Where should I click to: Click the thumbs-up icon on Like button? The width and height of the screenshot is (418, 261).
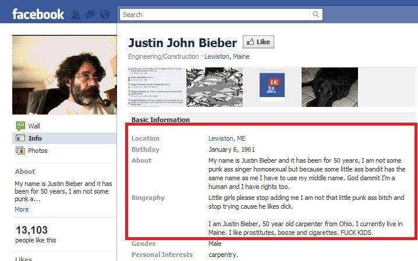point(250,42)
